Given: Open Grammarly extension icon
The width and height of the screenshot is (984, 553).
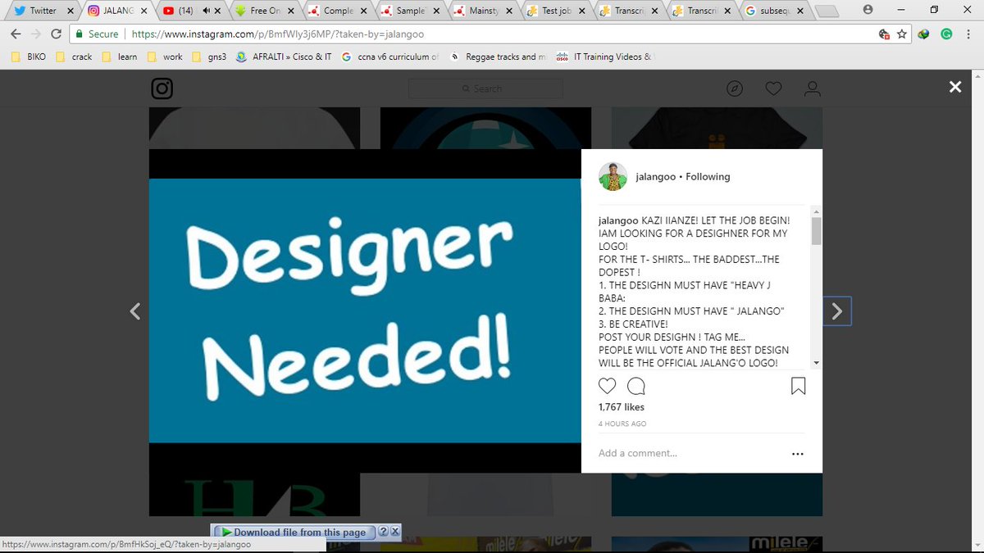Looking at the screenshot, I should pyautogui.click(x=945, y=34).
